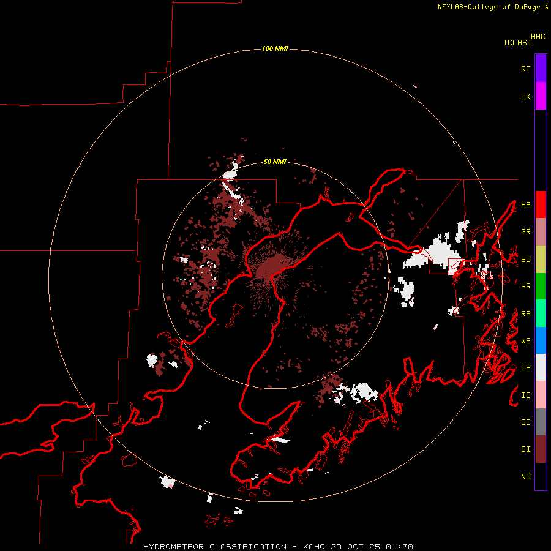The height and width of the screenshot is (551, 551).
Task: Click the radar site center of the rings
Action: click(275, 275)
